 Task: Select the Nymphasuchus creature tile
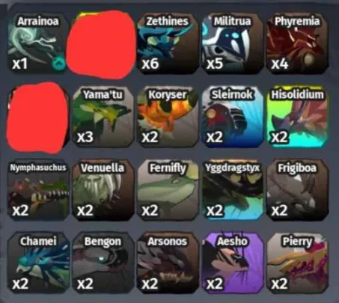coord(38,190)
